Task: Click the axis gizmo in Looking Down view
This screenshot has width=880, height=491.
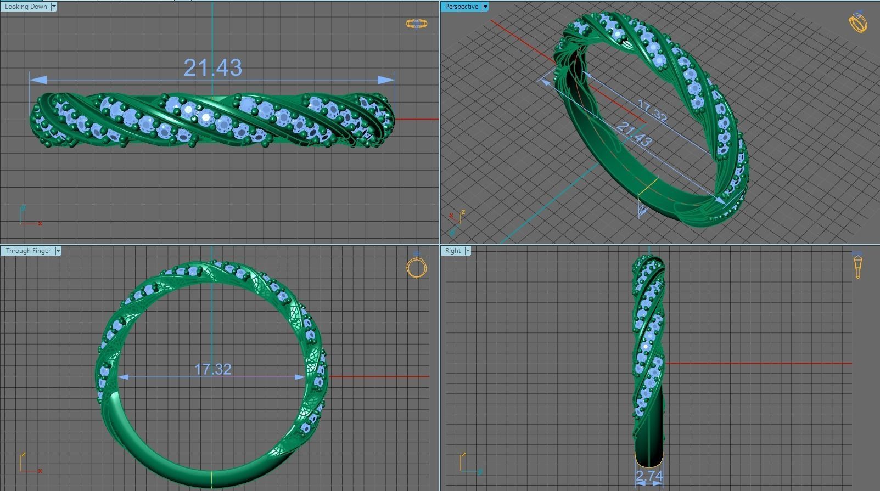Action: tap(30, 215)
